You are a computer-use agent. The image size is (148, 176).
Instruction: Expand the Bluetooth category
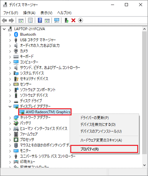[x=10, y=35]
